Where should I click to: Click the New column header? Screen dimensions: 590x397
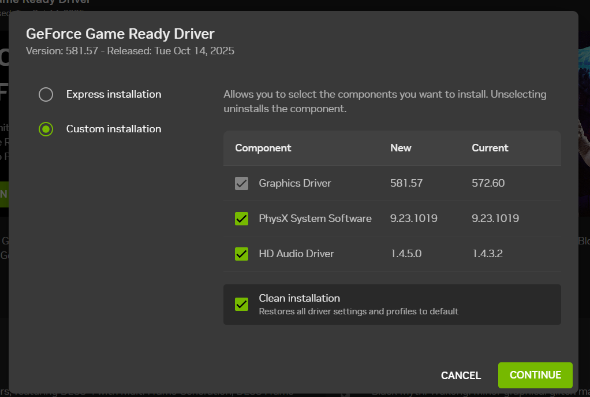point(401,148)
